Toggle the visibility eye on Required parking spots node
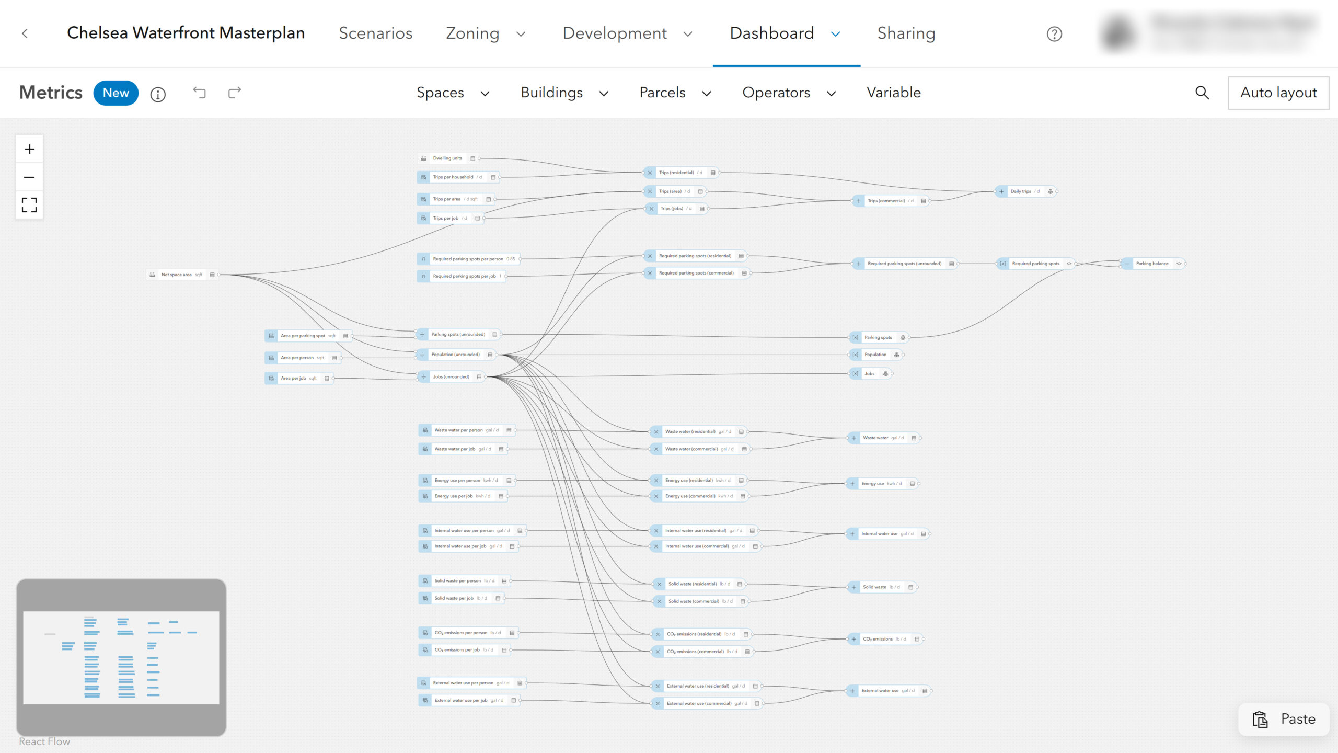This screenshot has width=1338, height=753. [1069, 264]
